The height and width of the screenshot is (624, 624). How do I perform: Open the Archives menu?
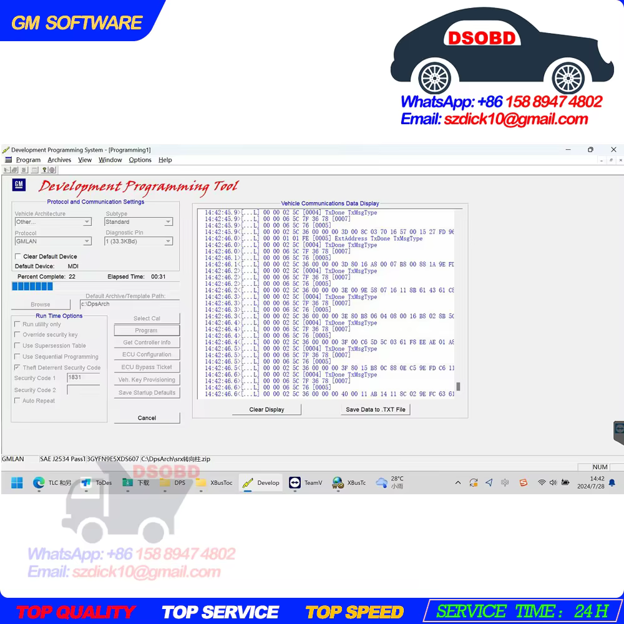(59, 160)
